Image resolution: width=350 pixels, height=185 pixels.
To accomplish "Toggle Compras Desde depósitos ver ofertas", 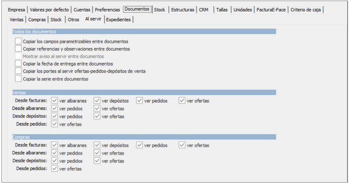I will 97,161.
